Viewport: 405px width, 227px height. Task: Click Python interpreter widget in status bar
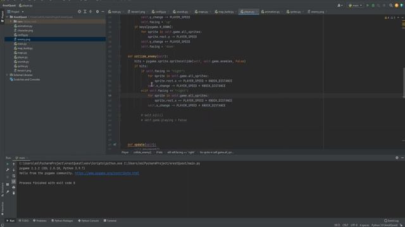coord(385,225)
